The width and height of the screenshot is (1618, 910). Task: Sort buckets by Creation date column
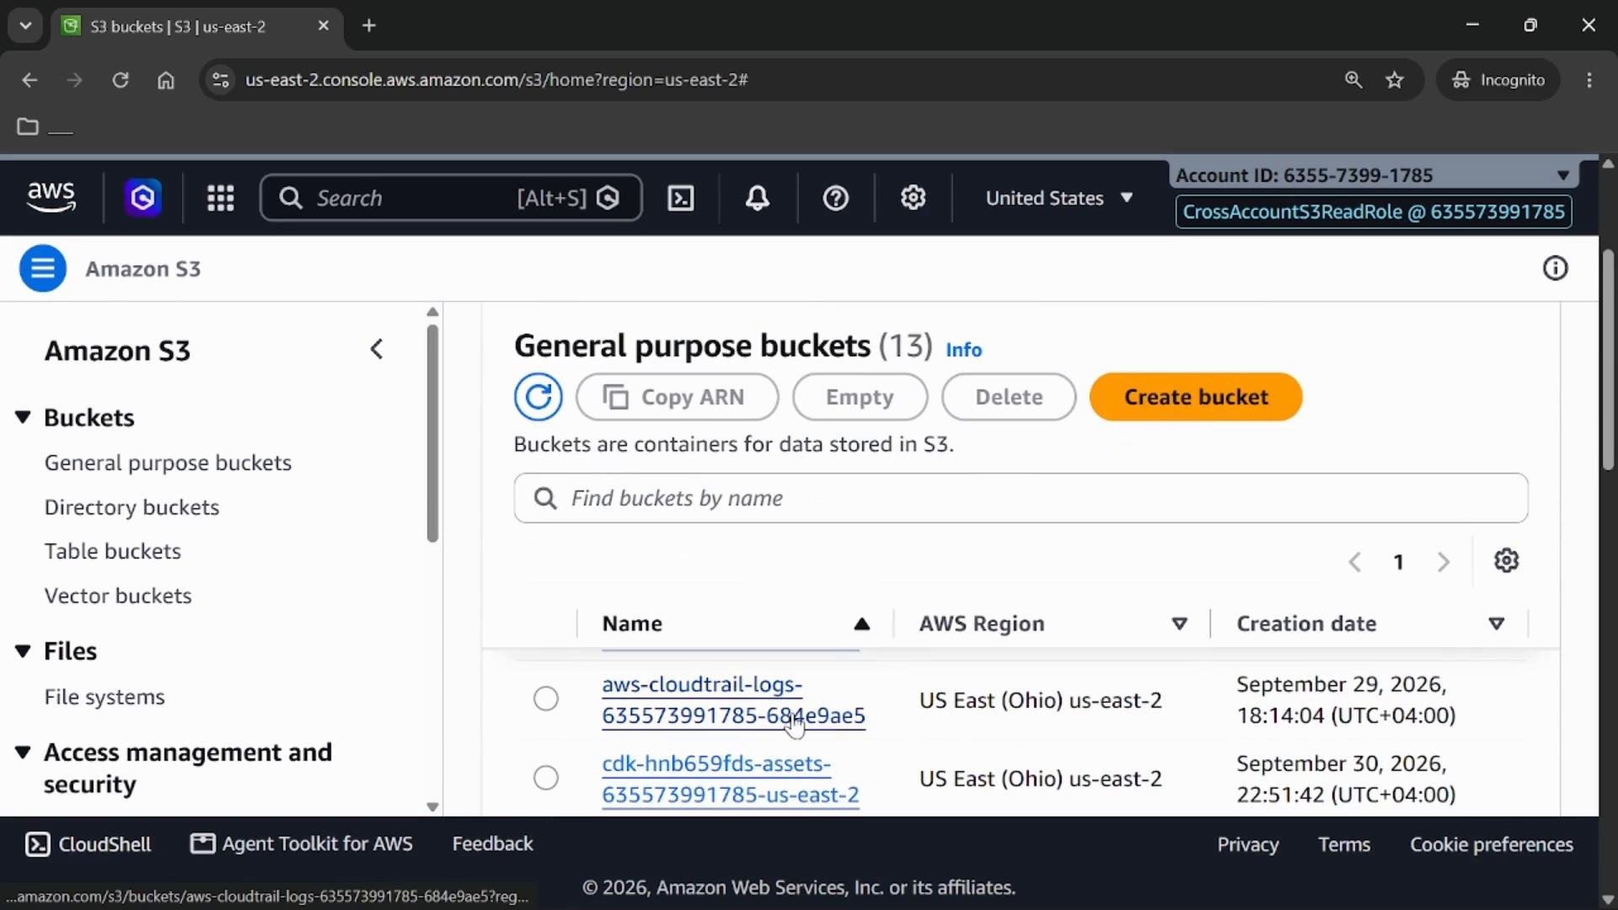click(x=1497, y=624)
